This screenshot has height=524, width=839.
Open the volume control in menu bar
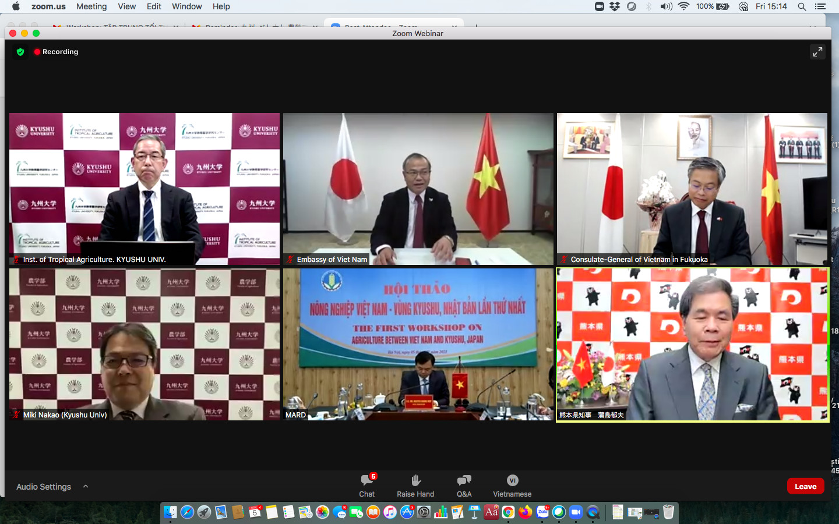(666, 6)
